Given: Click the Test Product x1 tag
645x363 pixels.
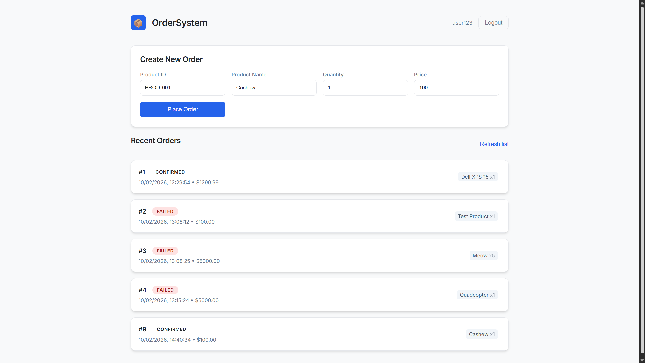Looking at the screenshot, I should point(476,216).
